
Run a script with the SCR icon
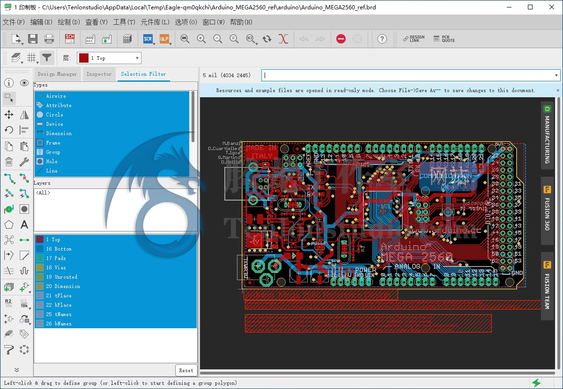coord(148,39)
